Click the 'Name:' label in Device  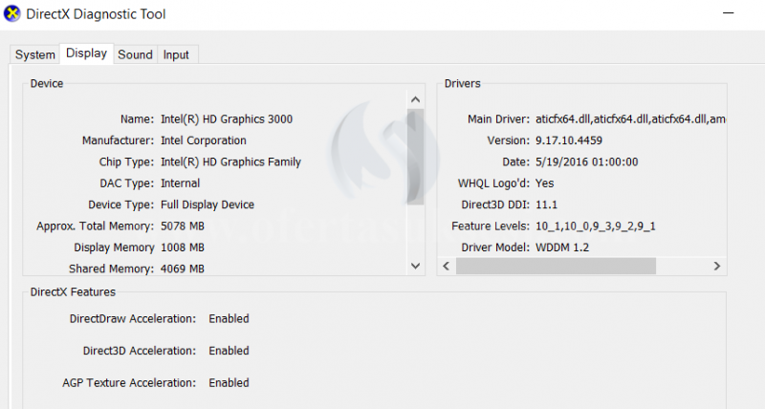coord(137,119)
